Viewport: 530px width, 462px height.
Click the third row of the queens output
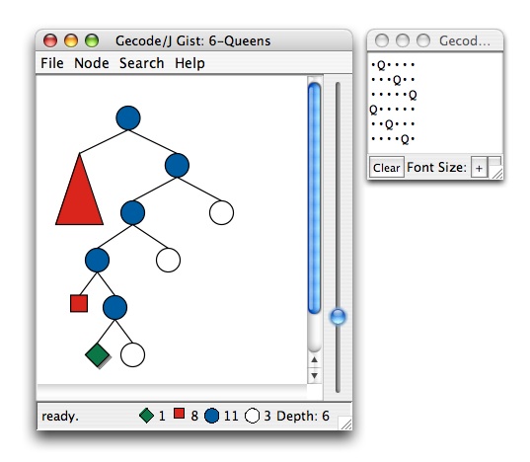(394, 95)
